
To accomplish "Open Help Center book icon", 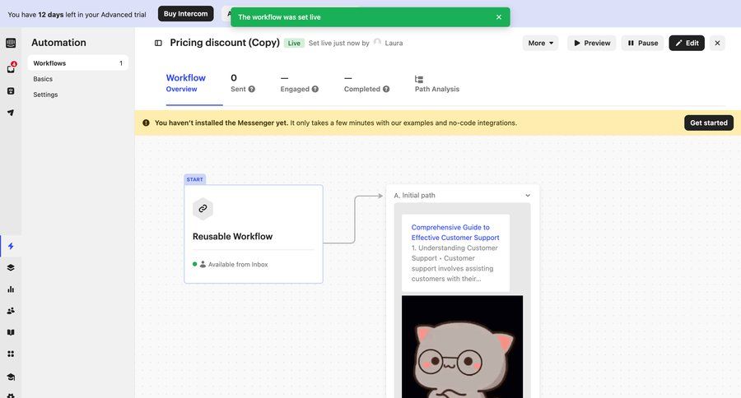I will click(x=11, y=332).
